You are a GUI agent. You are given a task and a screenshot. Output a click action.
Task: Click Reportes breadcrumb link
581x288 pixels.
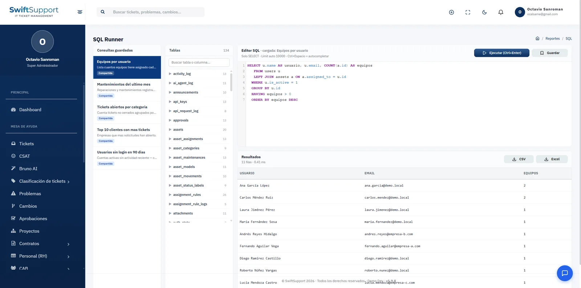click(552, 38)
